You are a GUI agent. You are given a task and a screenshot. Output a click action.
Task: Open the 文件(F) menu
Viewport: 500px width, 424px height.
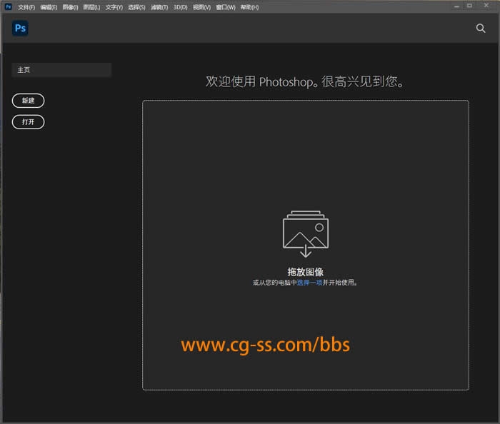26,7
